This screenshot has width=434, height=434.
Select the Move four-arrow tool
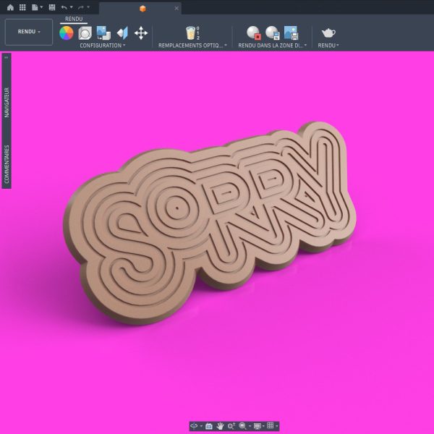click(x=141, y=33)
